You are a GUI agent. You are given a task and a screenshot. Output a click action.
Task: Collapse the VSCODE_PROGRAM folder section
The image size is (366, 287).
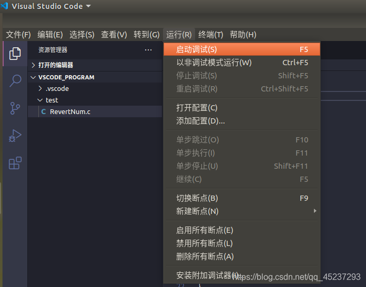point(95,77)
